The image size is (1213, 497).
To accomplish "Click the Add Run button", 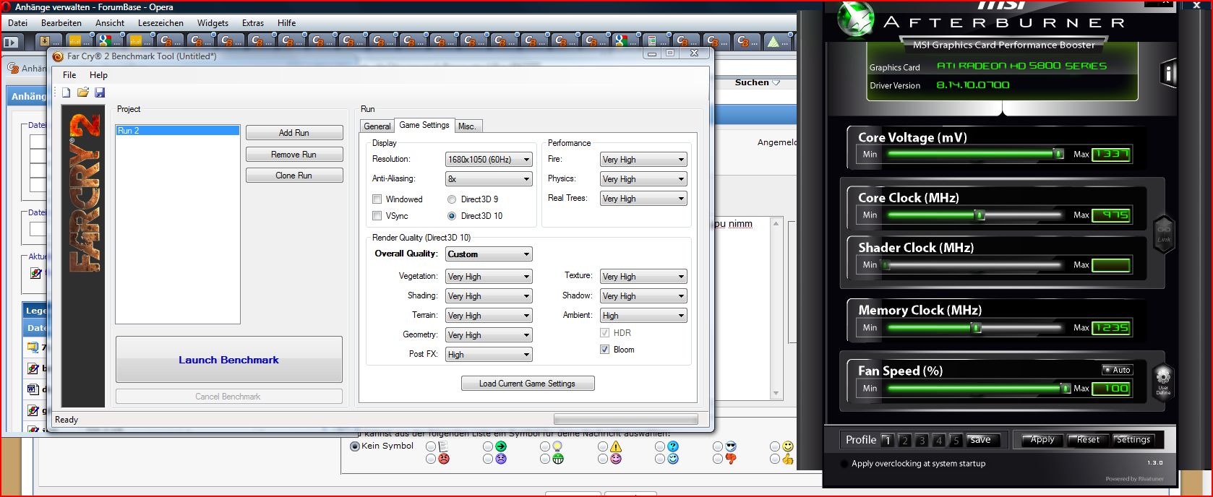I will tap(294, 133).
